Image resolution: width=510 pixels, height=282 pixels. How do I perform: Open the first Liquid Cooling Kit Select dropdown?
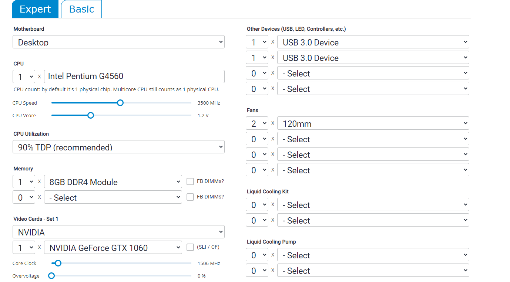click(x=373, y=205)
